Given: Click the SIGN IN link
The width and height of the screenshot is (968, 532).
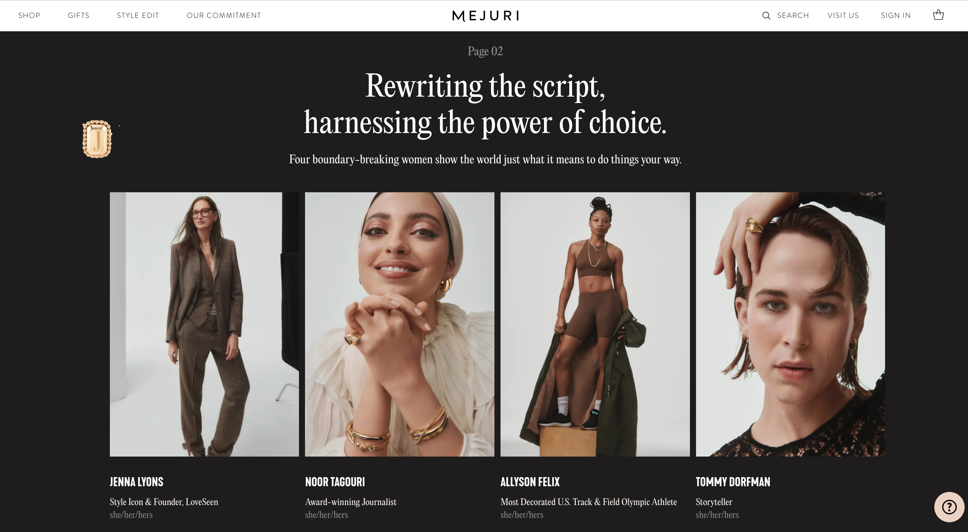Looking at the screenshot, I should coord(896,15).
